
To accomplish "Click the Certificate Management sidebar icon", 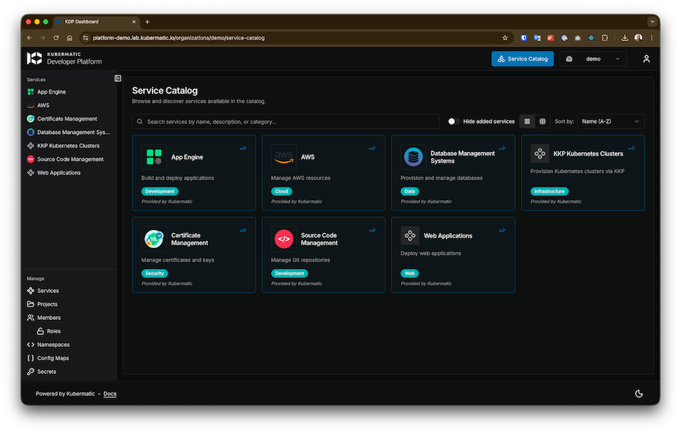I will point(30,118).
